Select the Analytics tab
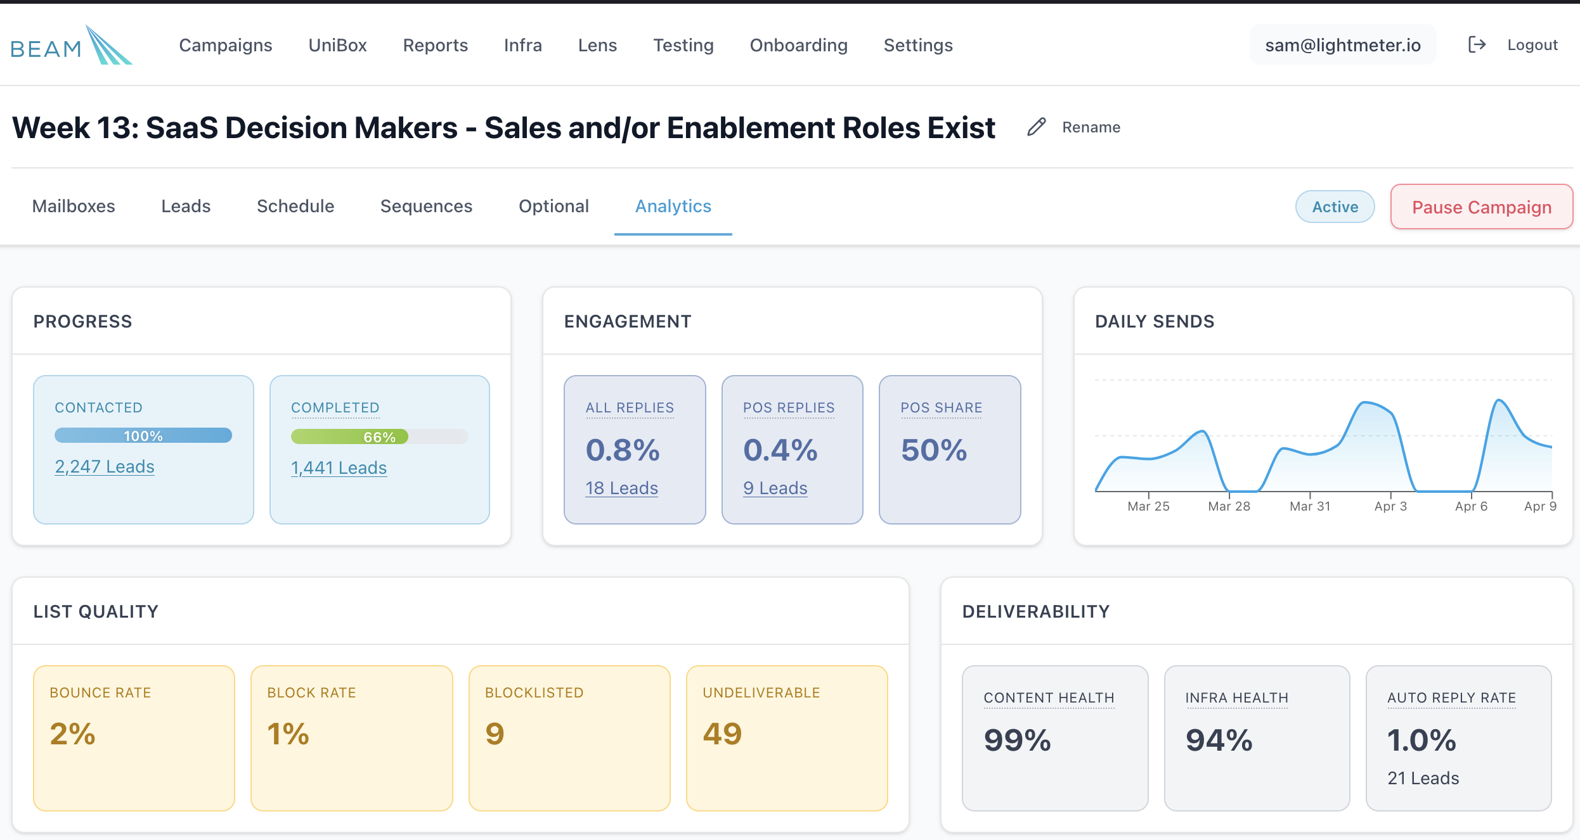Screen dimensions: 1580x840 [673, 207]
